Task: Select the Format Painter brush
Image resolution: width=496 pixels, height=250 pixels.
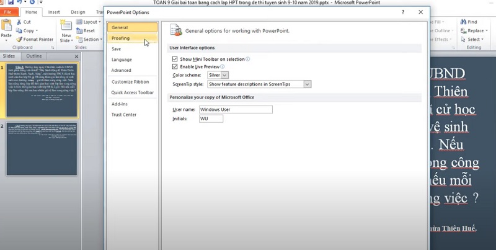Action: click(x=19, y=39)
